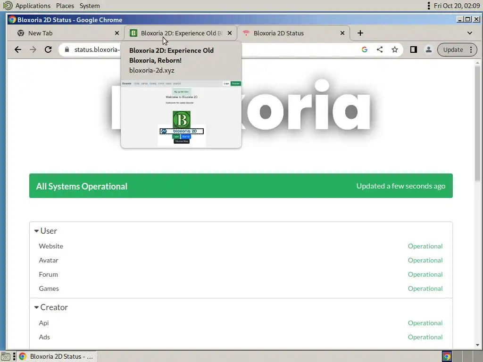Open the Applications menu
This screenshot has height=362, width=483.
[x=33, y=6]
